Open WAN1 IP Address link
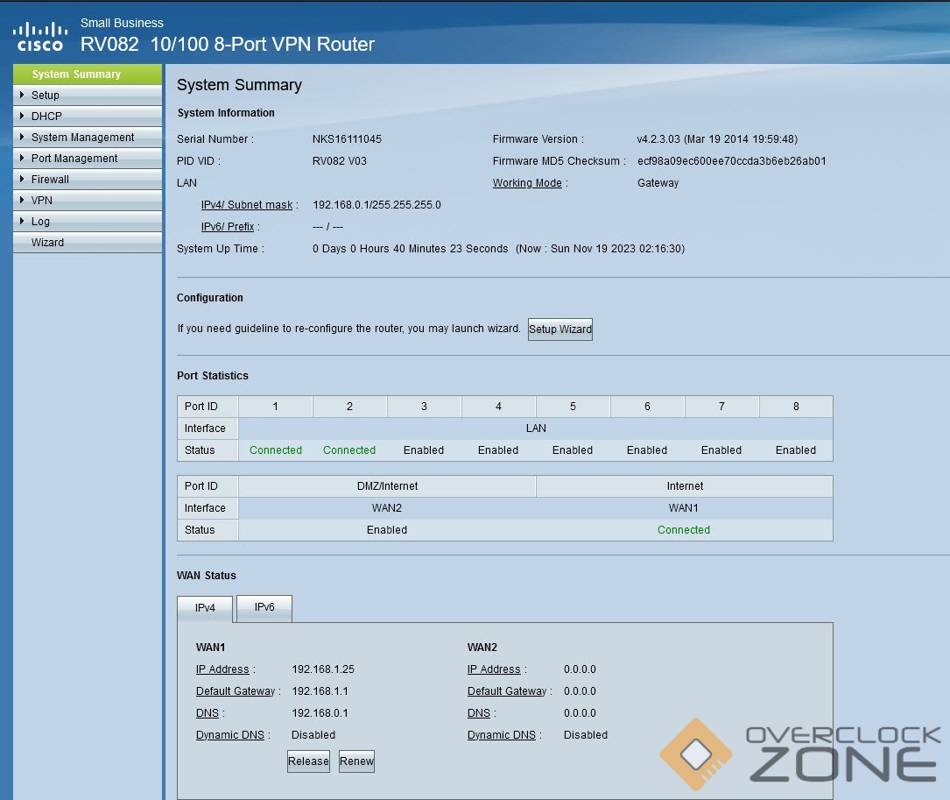The width and height of the screenshot is (950, 800). click(x=222, y=669)
